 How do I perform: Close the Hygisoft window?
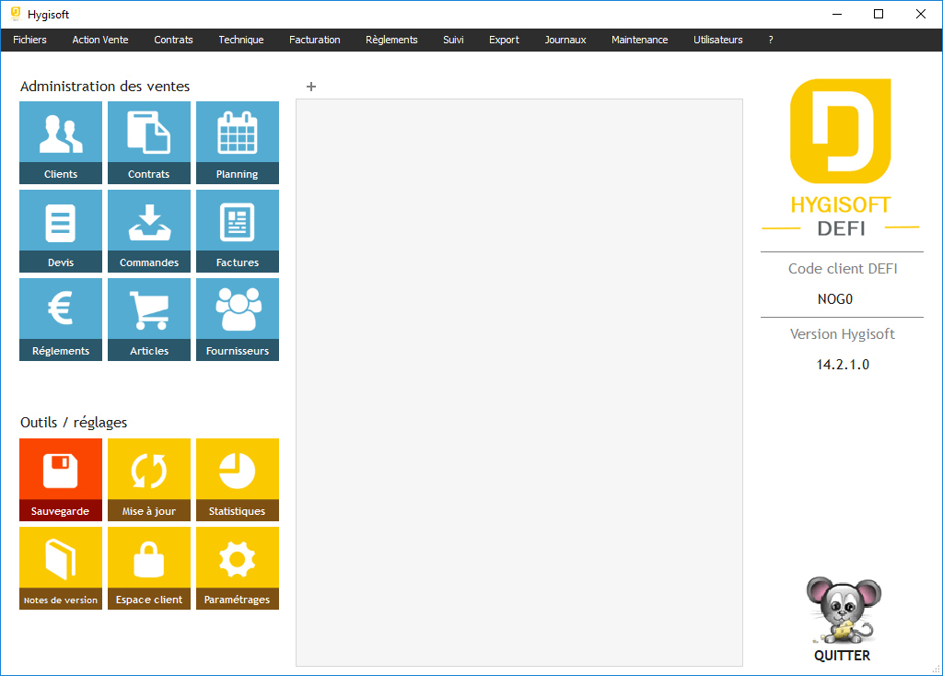(921, 15)
